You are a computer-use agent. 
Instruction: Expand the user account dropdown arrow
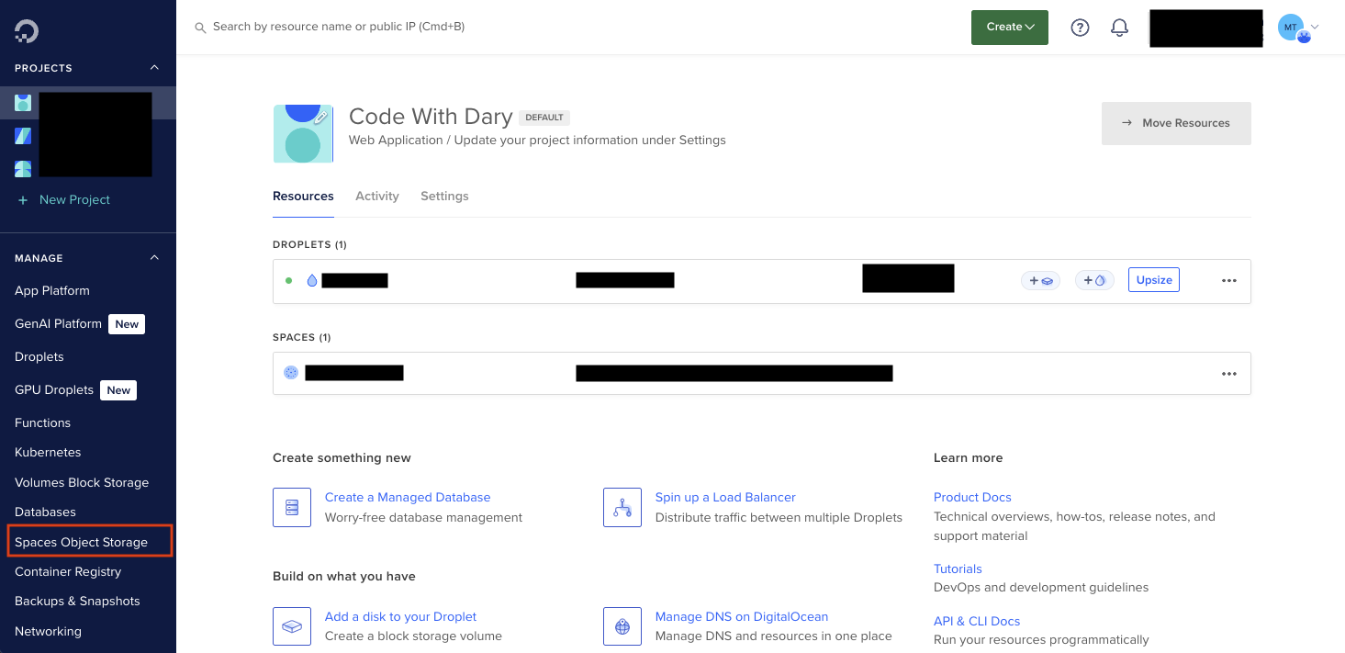(1316, 27)
